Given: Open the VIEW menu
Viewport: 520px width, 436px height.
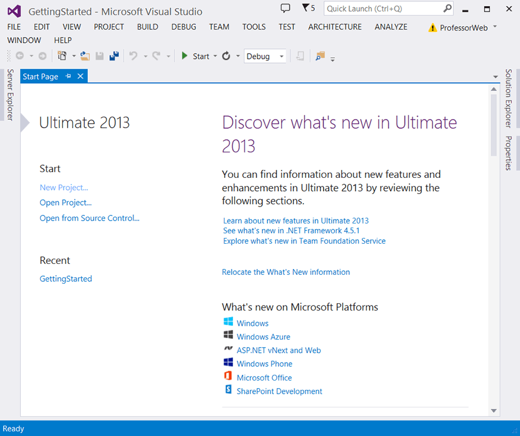Looking at the screenshot, I should coord(72,27).
